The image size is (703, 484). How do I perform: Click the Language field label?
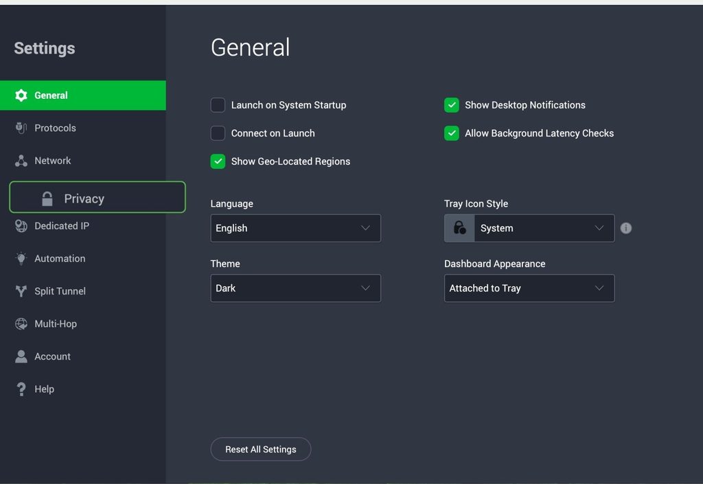[x=232, y=203]
